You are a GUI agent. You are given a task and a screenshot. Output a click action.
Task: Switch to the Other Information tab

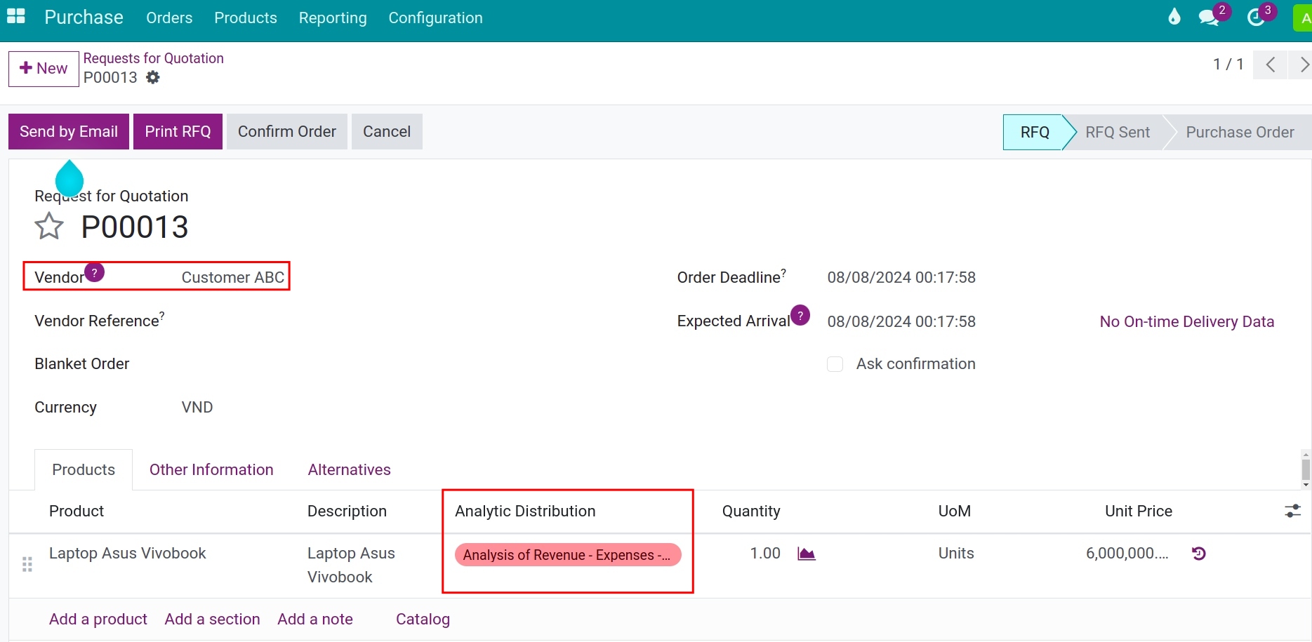211,469
